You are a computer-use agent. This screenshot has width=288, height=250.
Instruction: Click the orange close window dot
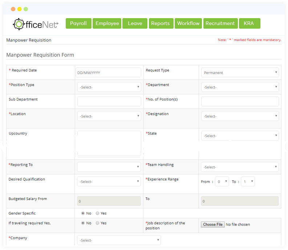(13, 9)
